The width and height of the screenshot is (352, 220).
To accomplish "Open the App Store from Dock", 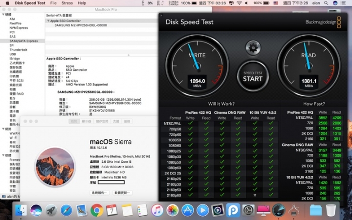I will pyautogui.click(x=187, y=210).
